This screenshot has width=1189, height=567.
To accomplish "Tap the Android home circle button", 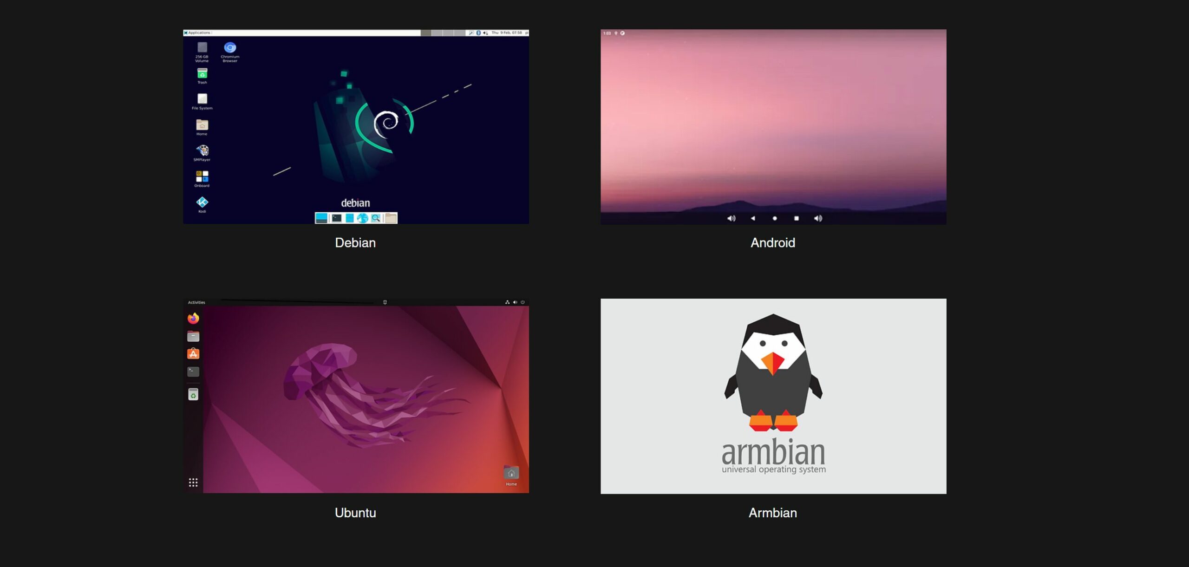I will pyautogui.click(x=775, y=218).
